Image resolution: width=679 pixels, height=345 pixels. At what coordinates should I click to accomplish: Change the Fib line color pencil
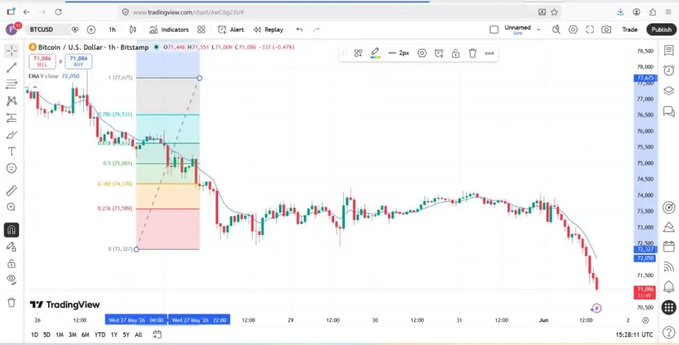tap(376, 53)
